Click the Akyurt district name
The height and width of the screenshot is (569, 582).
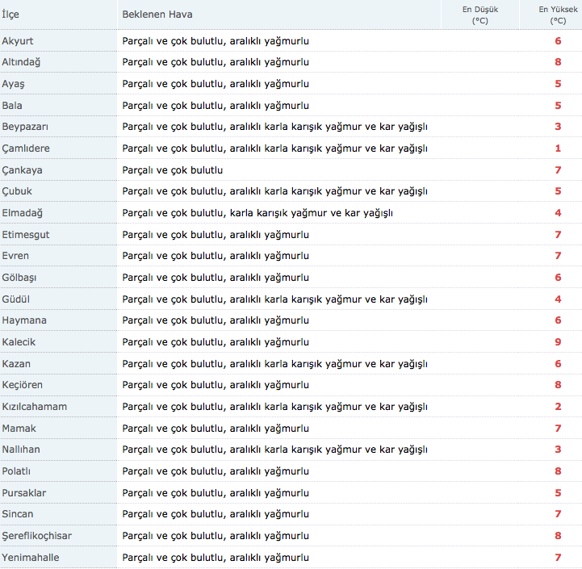coord(18,40)
